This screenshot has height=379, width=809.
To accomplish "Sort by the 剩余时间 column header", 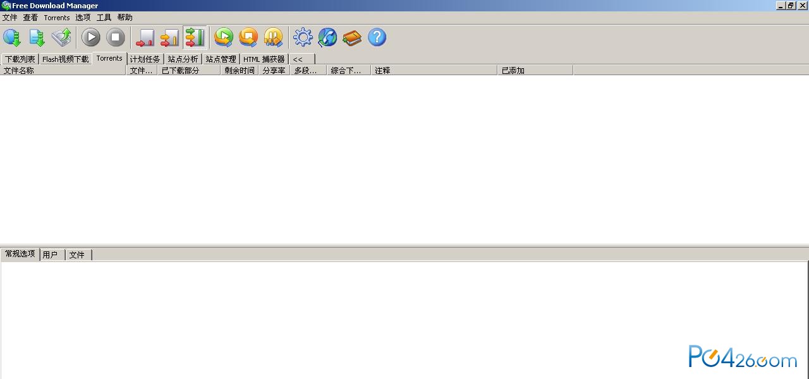I will coord(240,70).
